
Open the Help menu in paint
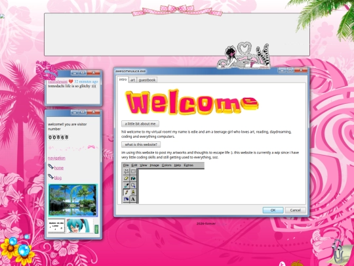coord(178,165)
